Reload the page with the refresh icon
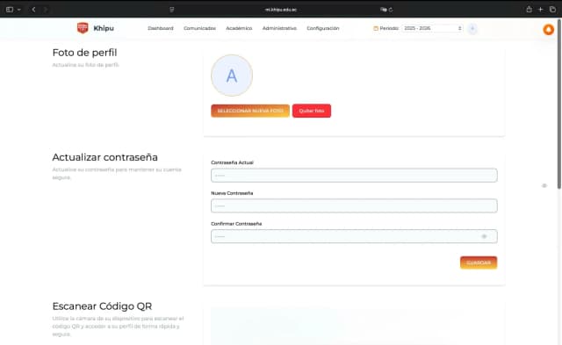 391,10
